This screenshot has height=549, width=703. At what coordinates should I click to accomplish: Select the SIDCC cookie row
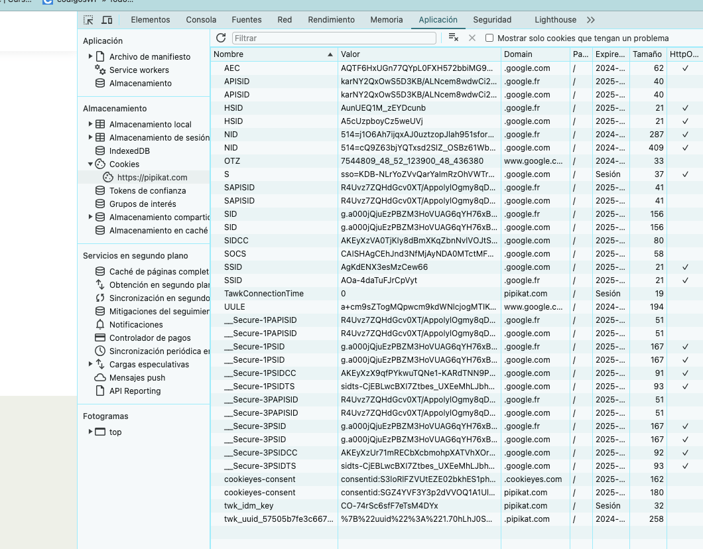457,241
